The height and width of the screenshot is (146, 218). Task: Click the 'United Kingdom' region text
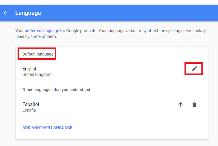pos(37,74)
